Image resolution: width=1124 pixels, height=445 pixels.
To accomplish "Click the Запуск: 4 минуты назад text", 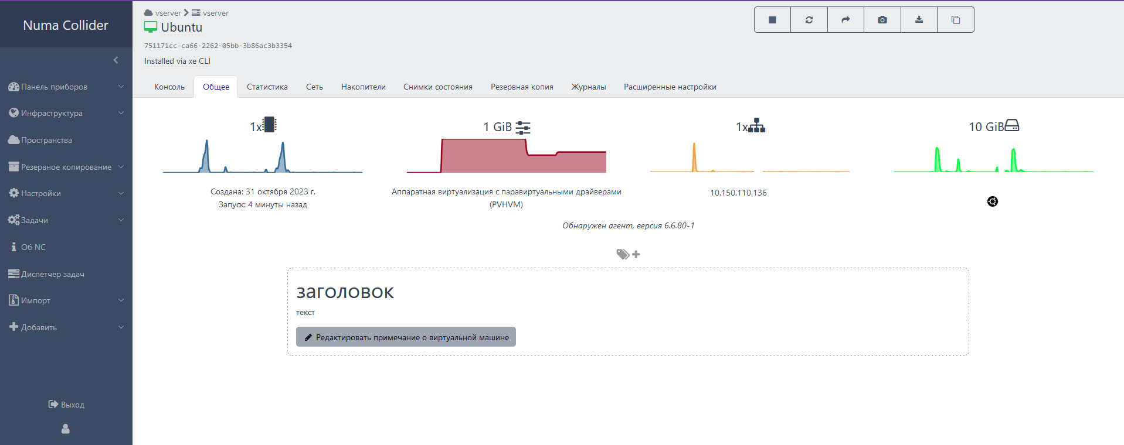I will click(263, 204).
